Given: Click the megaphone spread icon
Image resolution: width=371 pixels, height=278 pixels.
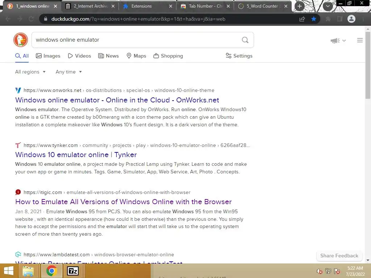Looking at the screenshot, I should (x=335, y=41).
